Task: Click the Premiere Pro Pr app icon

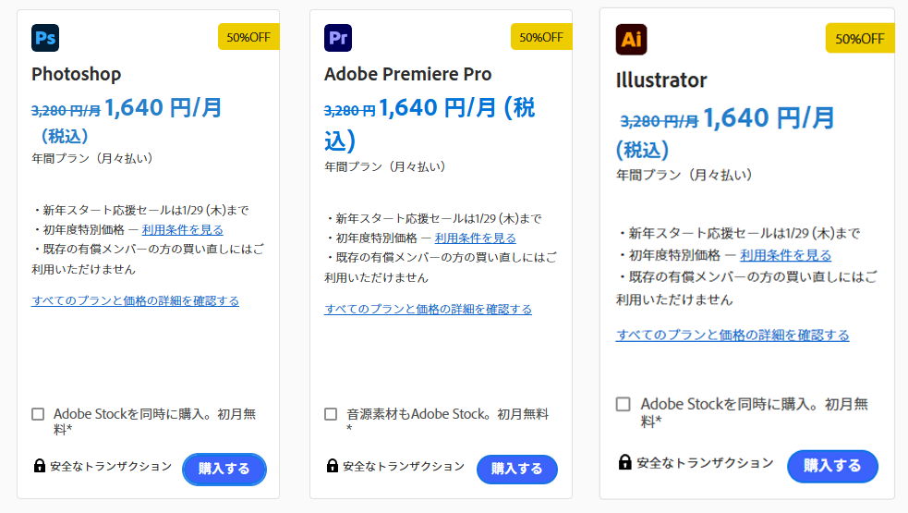Action: (338, 38)
